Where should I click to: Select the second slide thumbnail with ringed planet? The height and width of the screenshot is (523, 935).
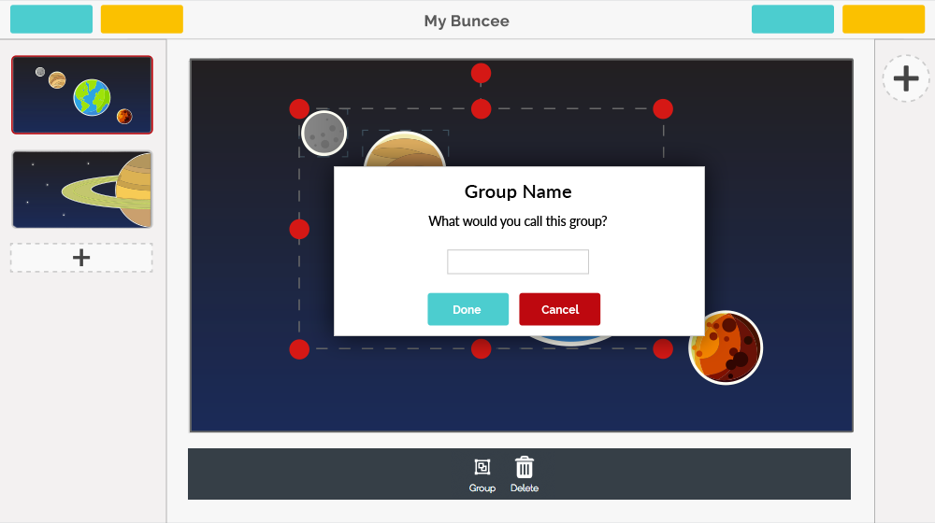[82, 190]
